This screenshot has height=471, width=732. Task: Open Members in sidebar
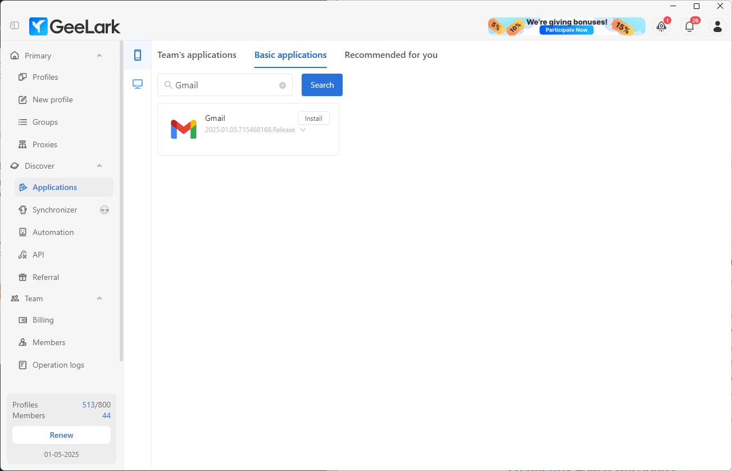[64, 342]
